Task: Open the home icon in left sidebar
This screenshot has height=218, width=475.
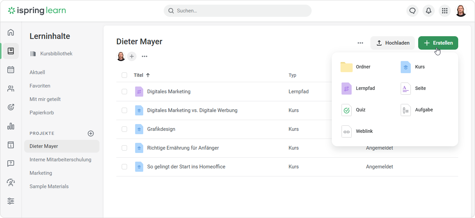Action: pos(11,32)
